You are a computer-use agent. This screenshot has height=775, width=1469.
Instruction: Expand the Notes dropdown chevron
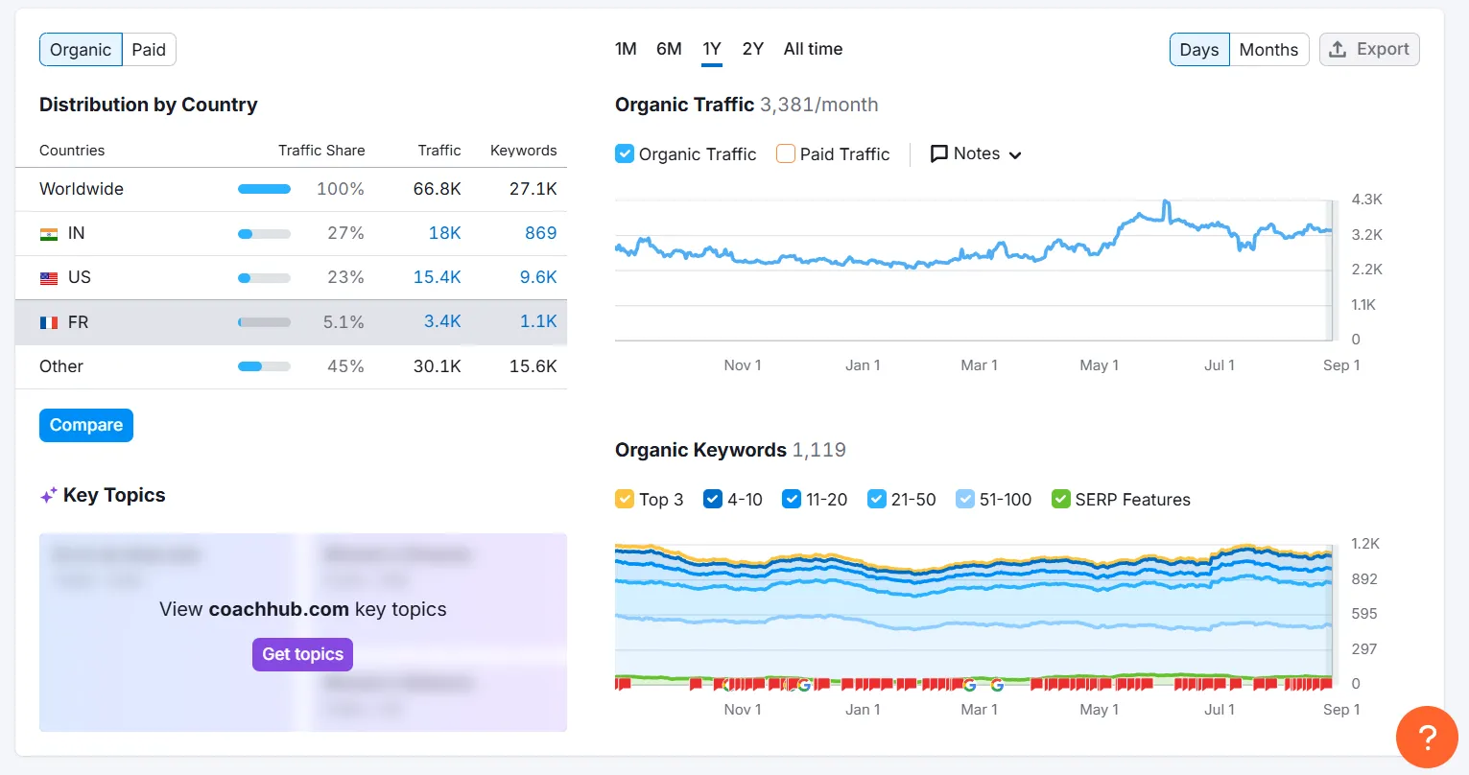(x=1015, y=155)
